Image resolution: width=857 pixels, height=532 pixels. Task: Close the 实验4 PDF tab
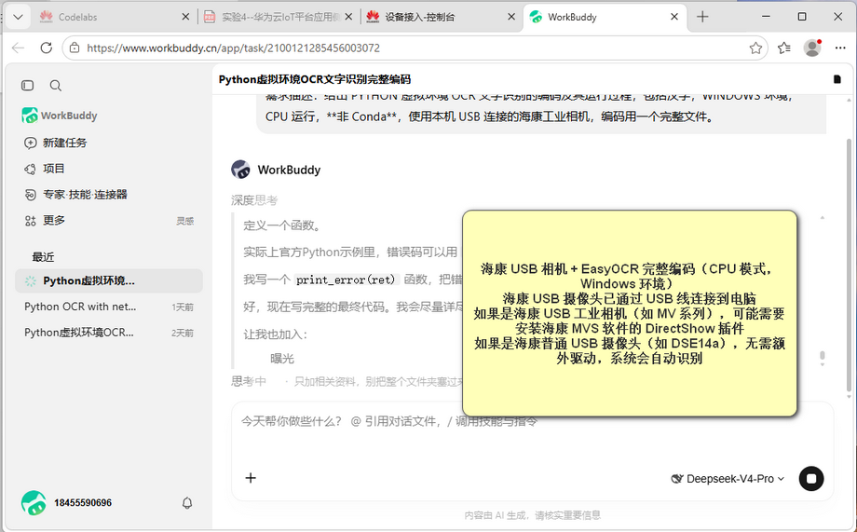[348, 17]
